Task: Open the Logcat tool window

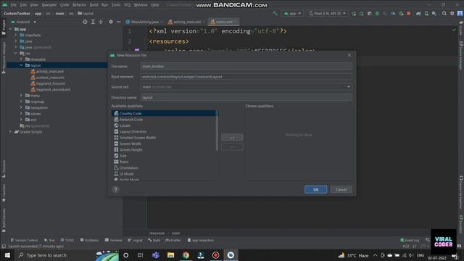Action: click(135, 240)
